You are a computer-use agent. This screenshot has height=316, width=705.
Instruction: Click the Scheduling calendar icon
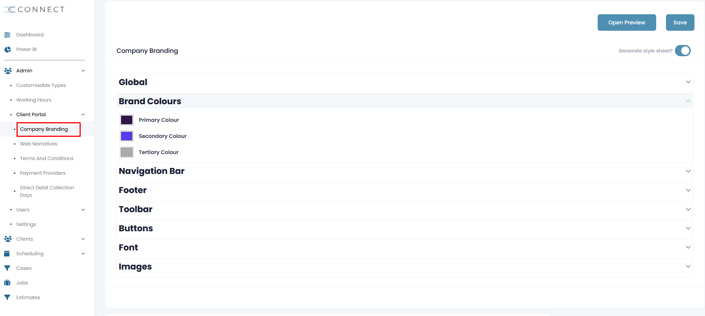7,253
